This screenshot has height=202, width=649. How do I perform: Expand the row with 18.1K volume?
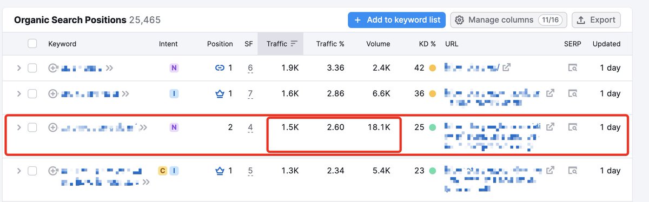[x=18, y=127]
